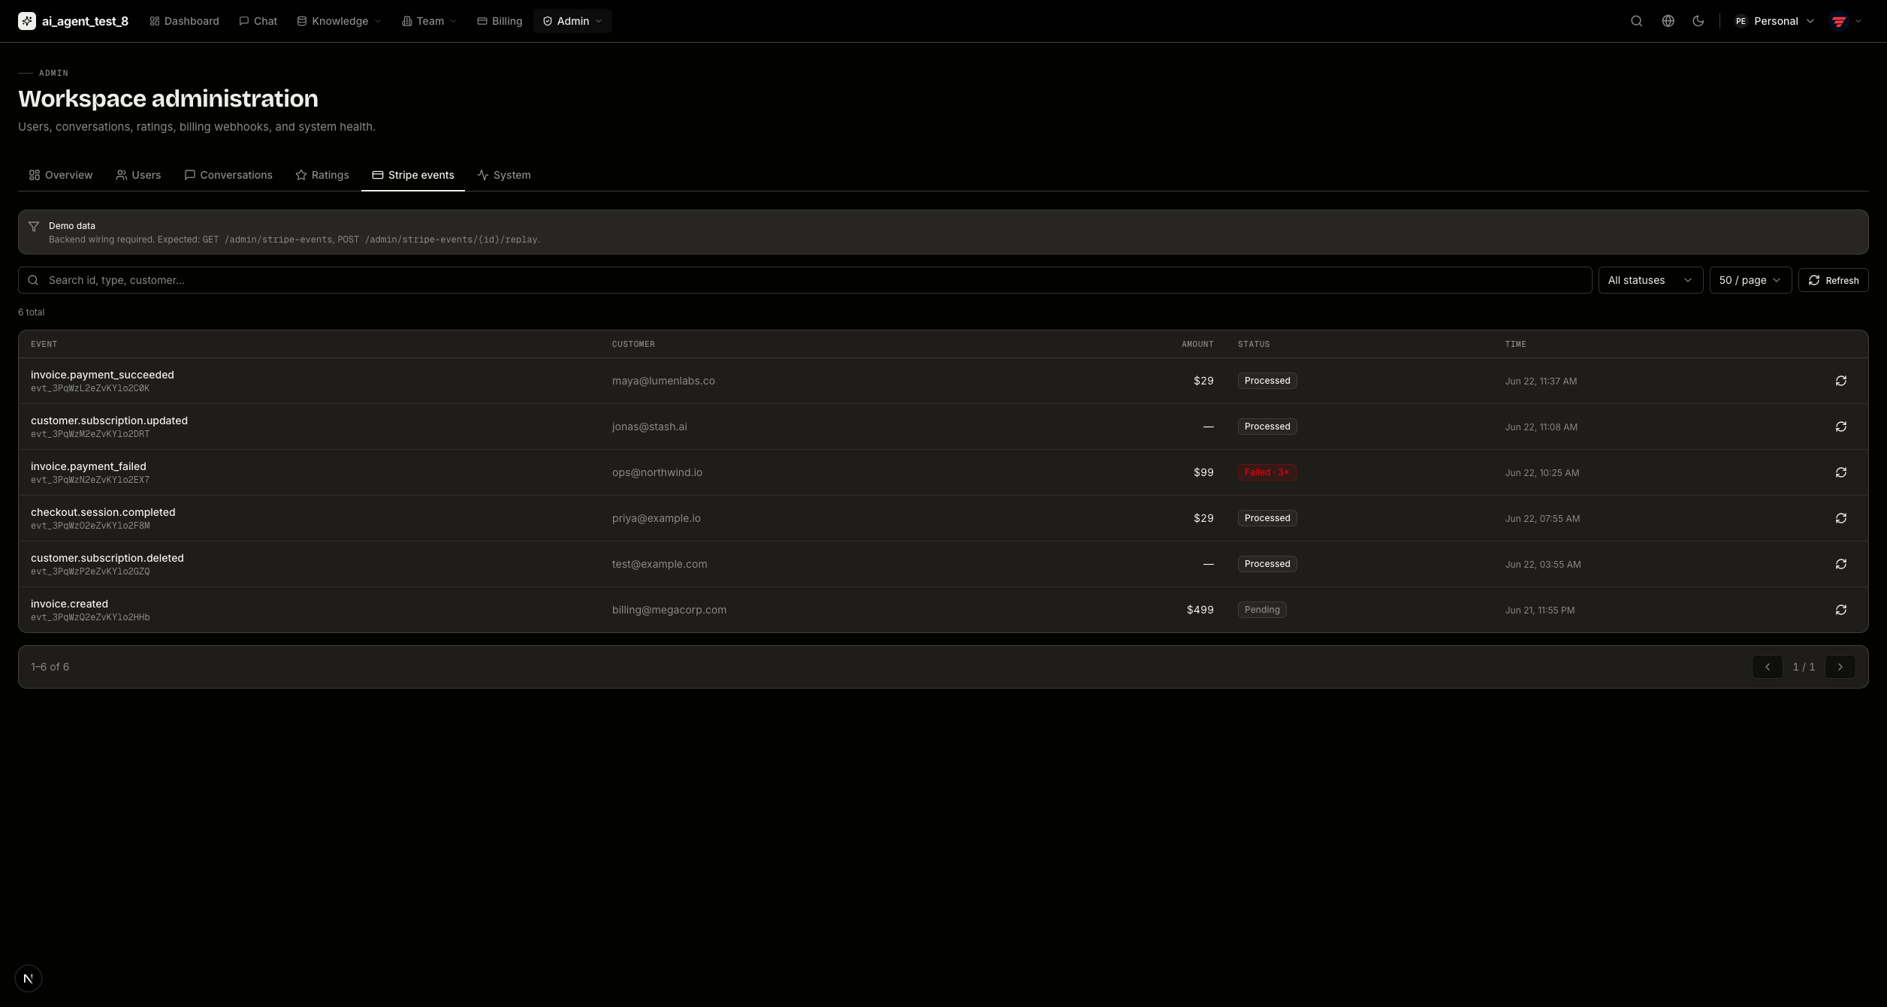
Task: Open the global search icon
Action: [1636, 21]
